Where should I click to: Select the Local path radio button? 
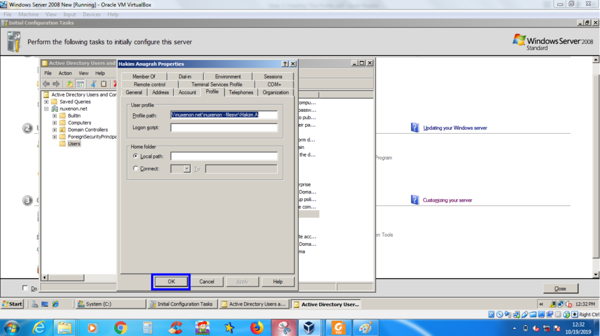(135, 156)
